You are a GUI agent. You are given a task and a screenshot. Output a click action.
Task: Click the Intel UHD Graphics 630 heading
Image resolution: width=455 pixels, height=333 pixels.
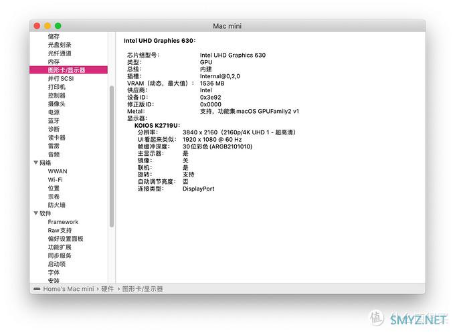pos(160,41)
